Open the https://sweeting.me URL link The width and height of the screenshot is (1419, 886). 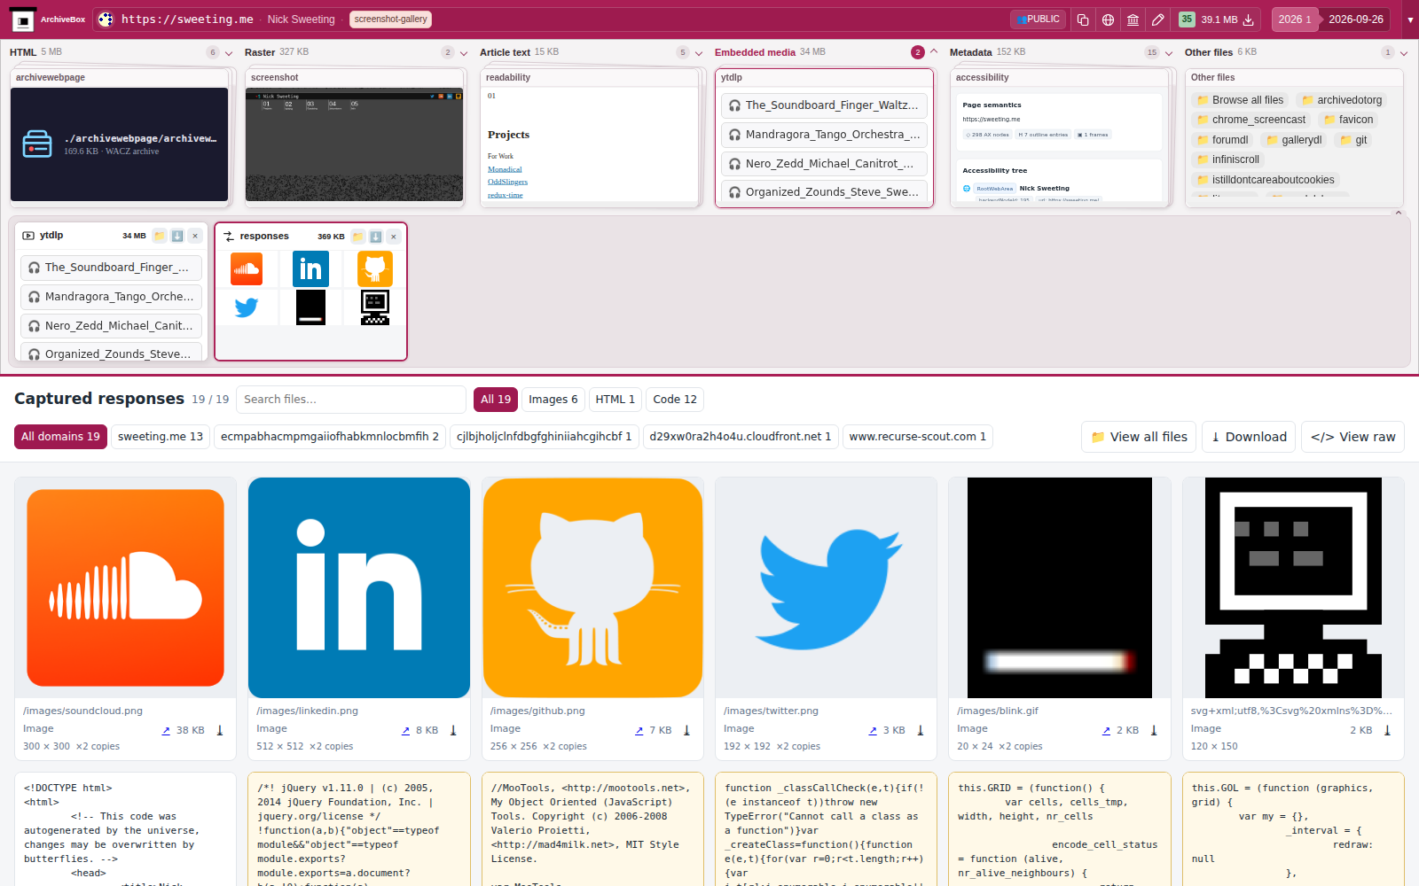[187, 19]
